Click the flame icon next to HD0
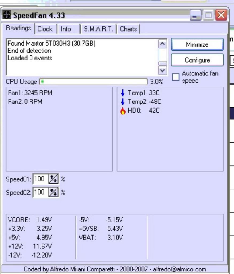Viewport: 234px width, 274px height. (123, 111)
